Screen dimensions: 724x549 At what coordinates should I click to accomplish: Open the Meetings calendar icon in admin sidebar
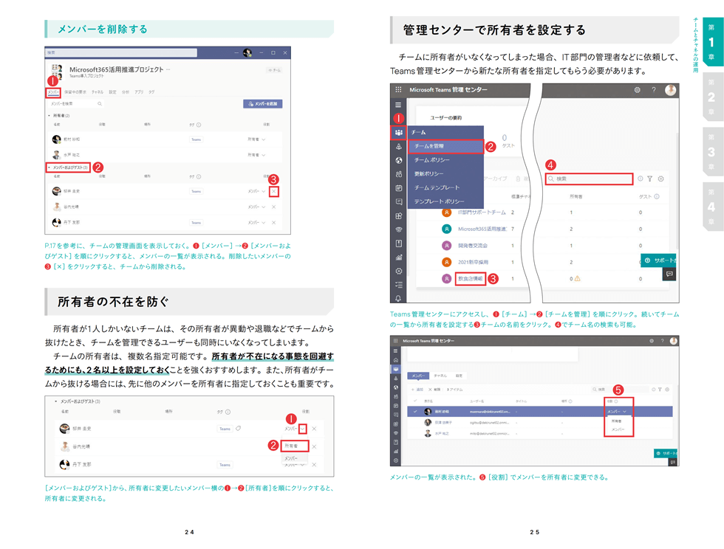(398, 187)
